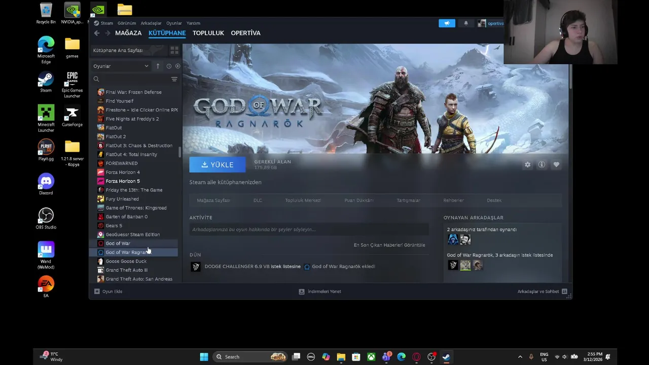The height and width of the screenshot is (365, 649).
Task: Open the Arkadaşlar menu
Action: tap(151, 23)
